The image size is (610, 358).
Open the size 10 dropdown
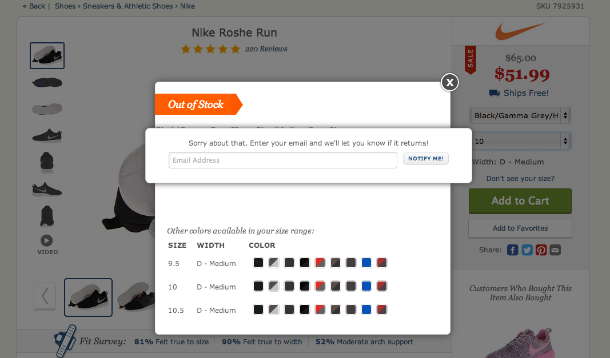tap(520, 141)
